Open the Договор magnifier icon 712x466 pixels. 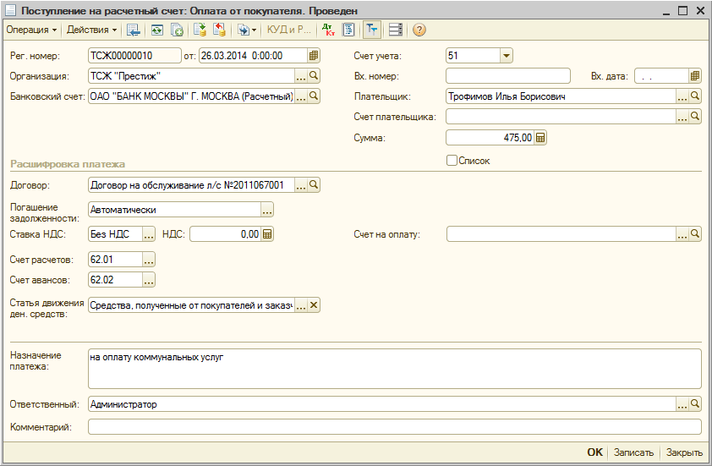tap(314, 185)
